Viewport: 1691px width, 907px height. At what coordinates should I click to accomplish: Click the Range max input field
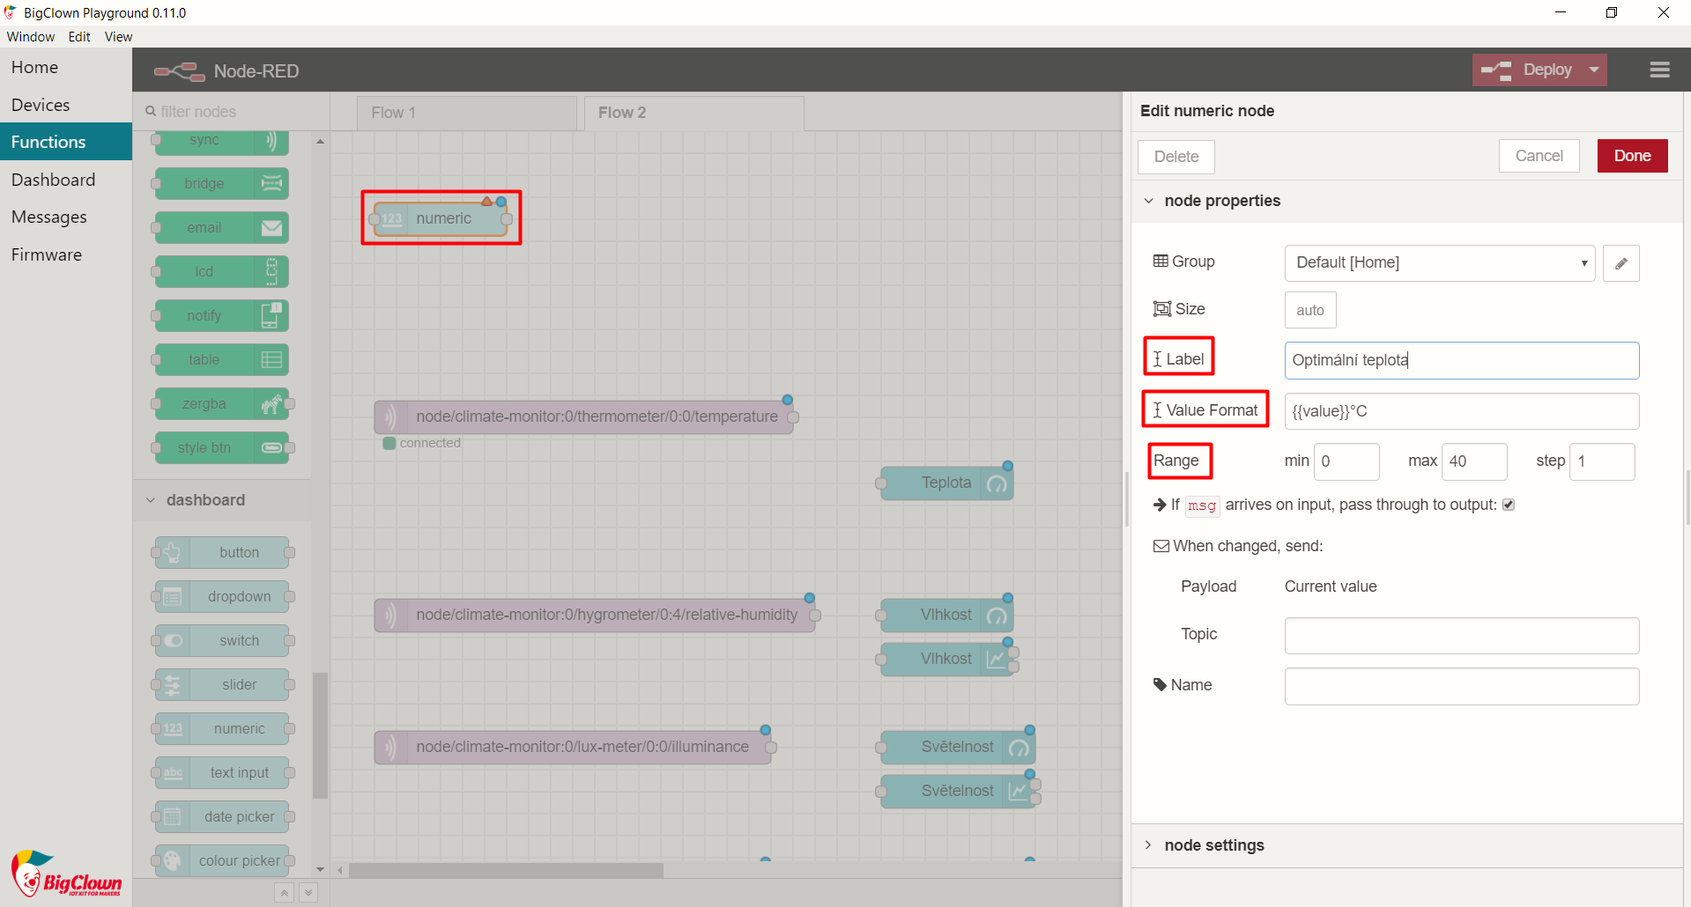click(x=1474, y=461)
